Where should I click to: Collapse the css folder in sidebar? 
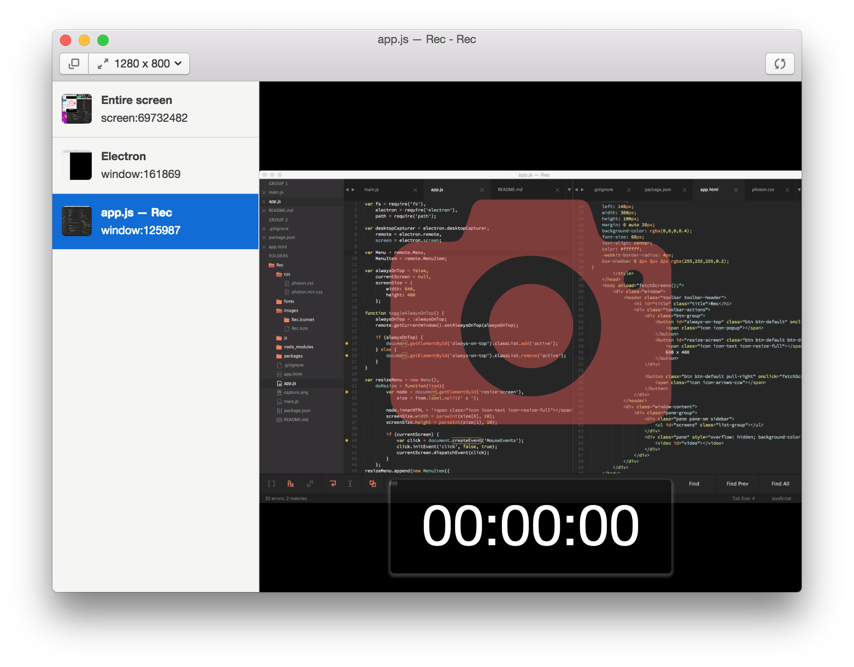point(279,274)
